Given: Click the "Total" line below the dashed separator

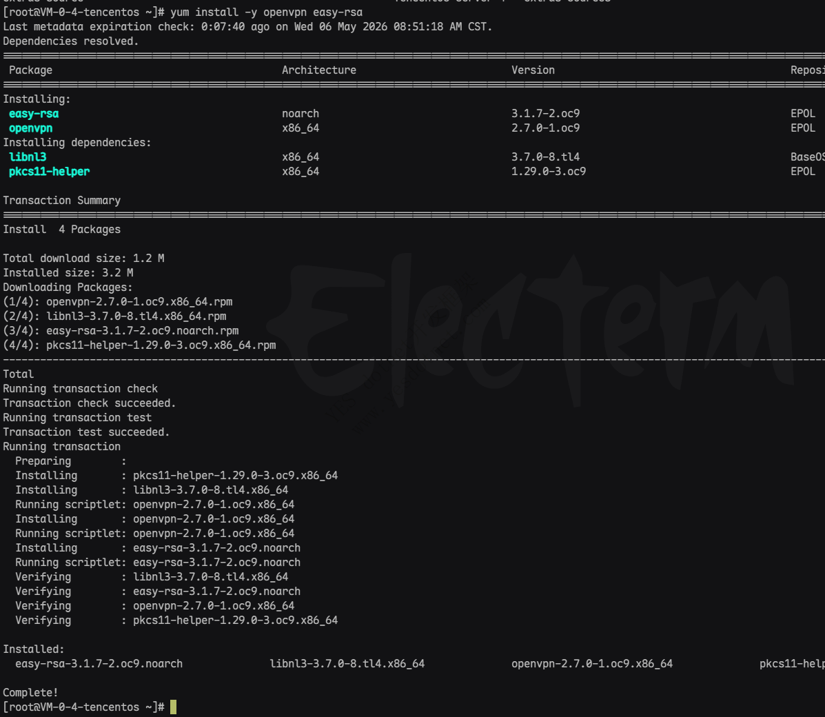Looking at the screenshot, I should pos(19,374).
